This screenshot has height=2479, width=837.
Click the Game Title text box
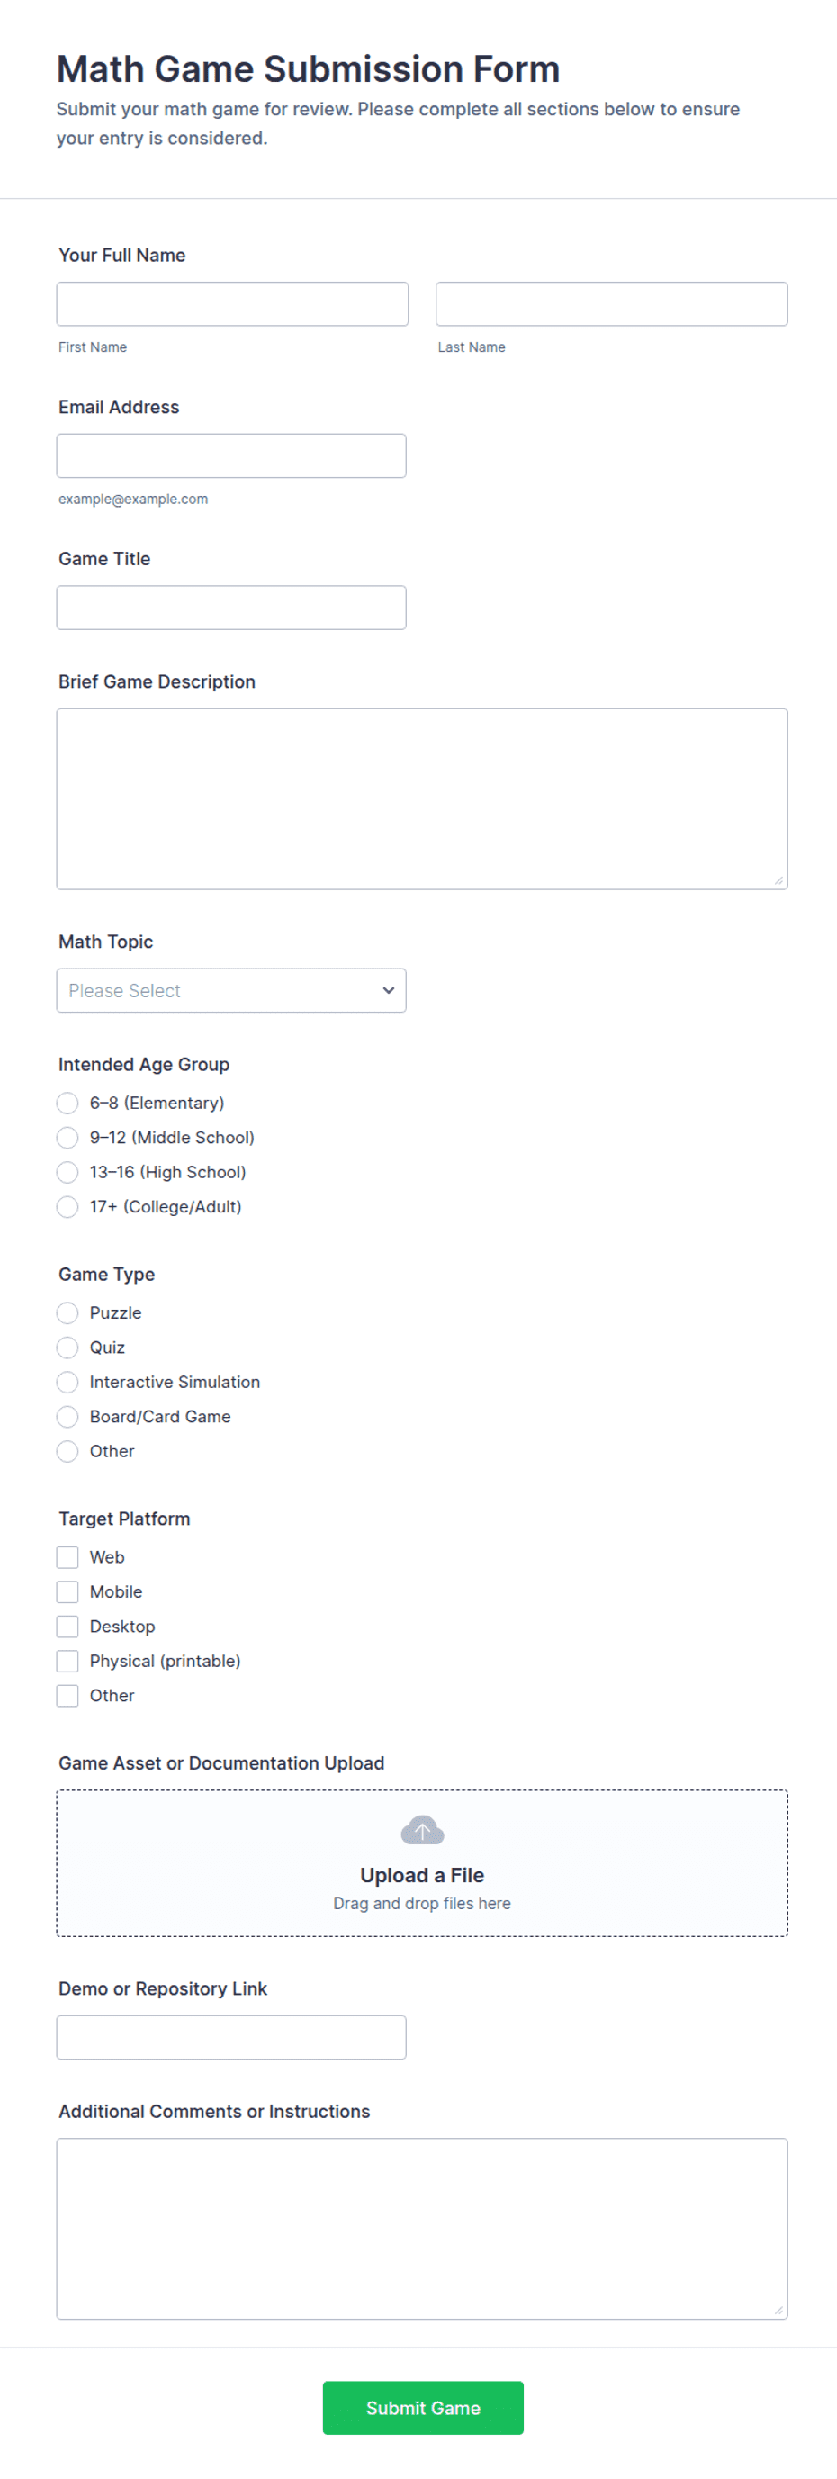point(231,608)
